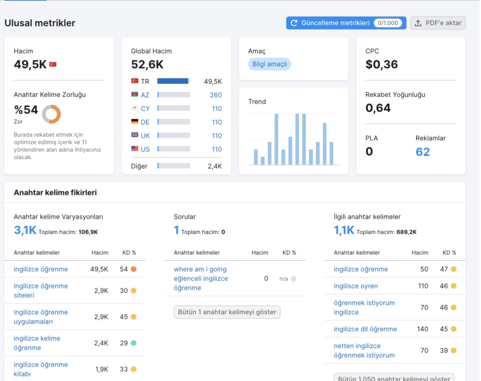
Task: Open the ingilizce öğrenme siteleri keyword link
Action: [41, 290]
